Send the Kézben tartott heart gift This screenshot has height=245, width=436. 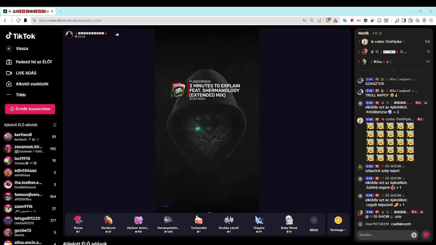coord(138,224)
